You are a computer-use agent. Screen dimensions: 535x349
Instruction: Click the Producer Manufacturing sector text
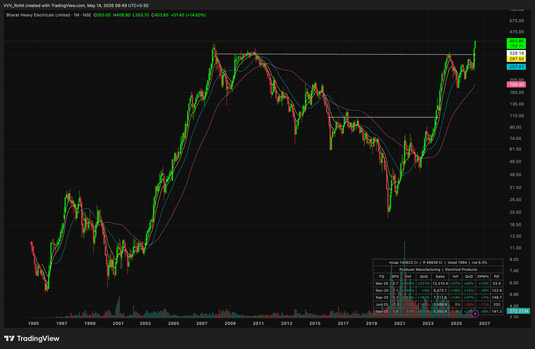pyautogui.click(x=420, y=270)
